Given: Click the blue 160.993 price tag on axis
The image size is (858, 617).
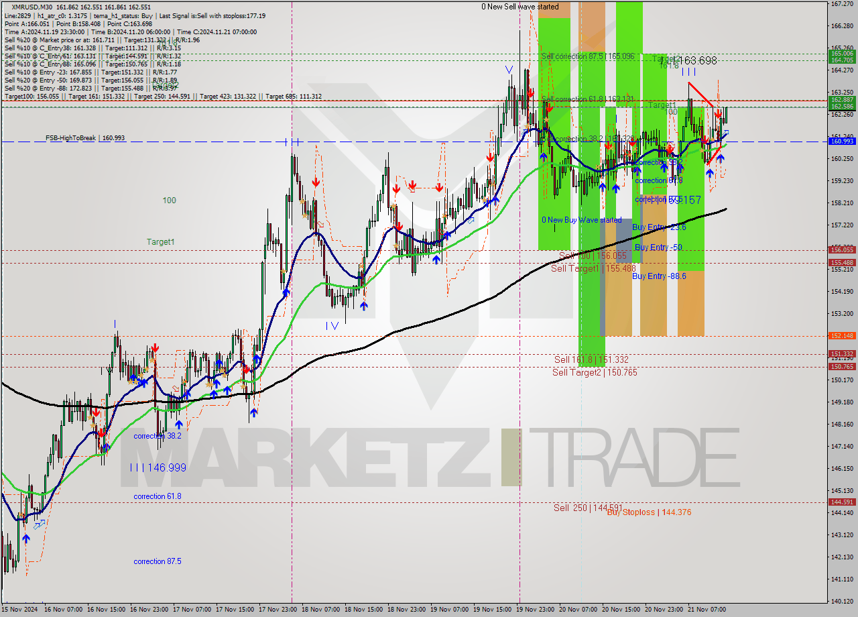Looking at the screenshot, I should pyautogui.click(x=842, y=142).
